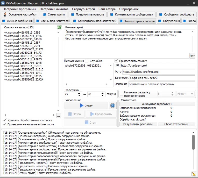Toggle the Случайно attachments checkbox
The width and height of the screenshot is (198, 178).
click(87, 61)
